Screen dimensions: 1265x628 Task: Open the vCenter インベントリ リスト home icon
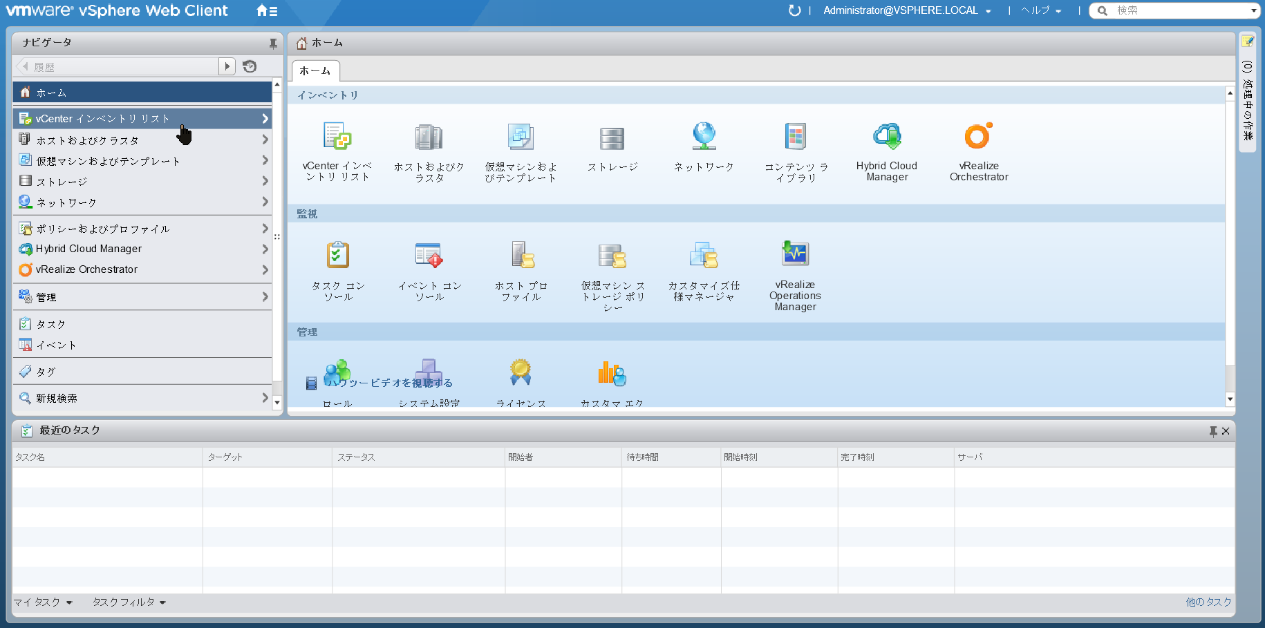337,137
